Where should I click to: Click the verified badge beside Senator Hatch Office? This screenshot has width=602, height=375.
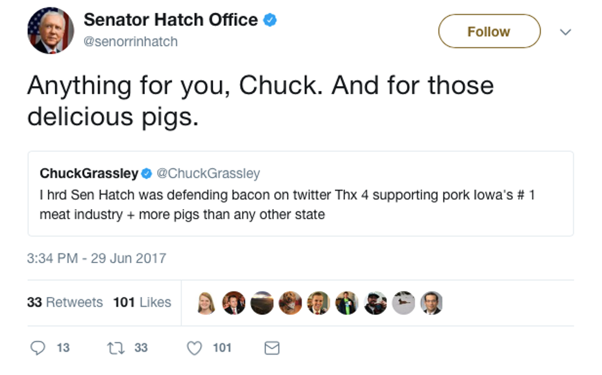coord(270,20)
